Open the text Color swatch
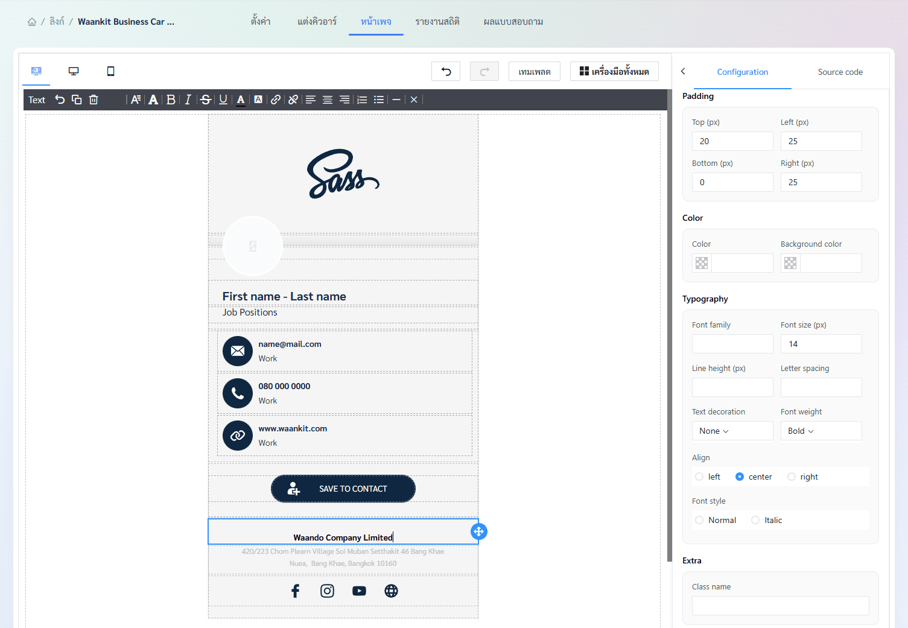Viewport: 908px width, 628px height. 702,263
